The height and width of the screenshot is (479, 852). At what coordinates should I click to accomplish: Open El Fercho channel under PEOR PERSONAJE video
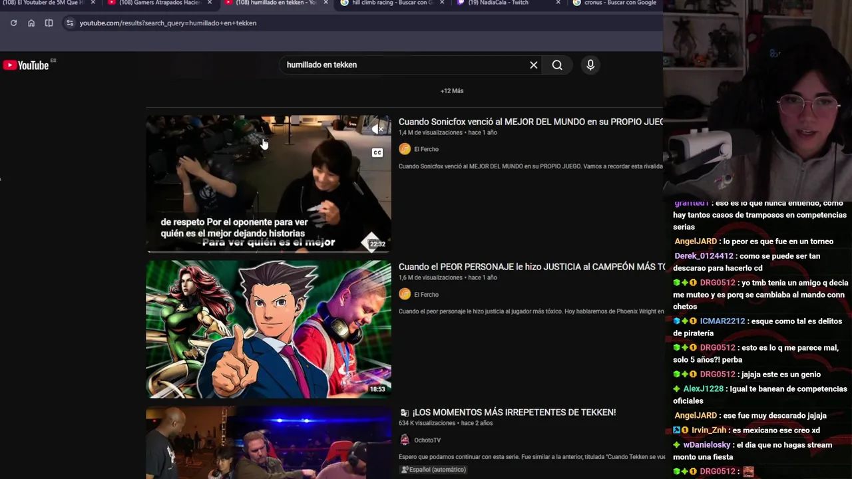[426, 294]
